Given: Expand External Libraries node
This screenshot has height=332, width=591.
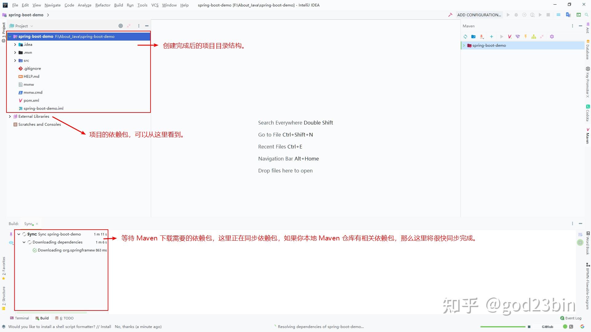Looking at the screenshot, I should pos(10,117).
